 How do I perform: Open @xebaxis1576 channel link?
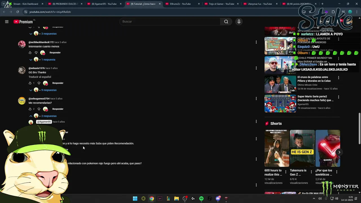tap(37, 68)
